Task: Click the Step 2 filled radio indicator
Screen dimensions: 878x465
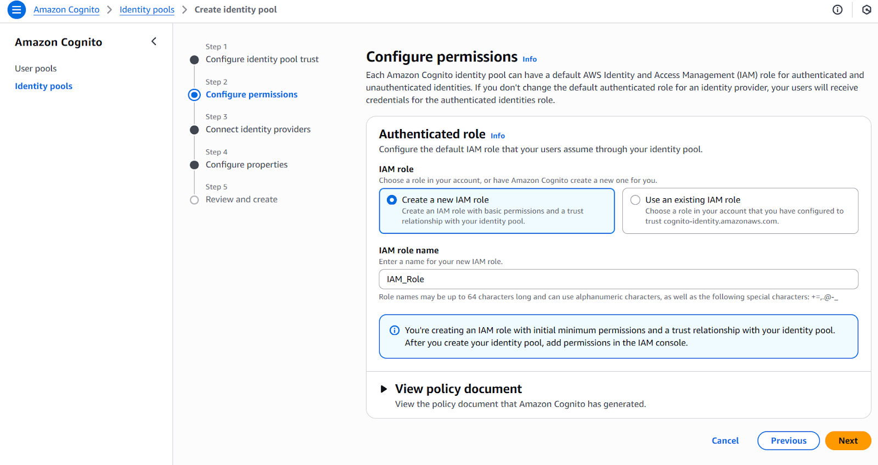Action: pos(194,94)
